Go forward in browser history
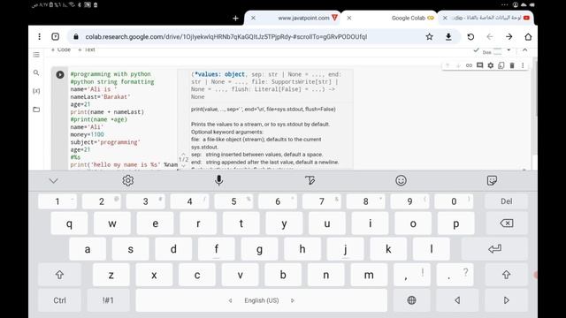Screen dimensions: 566x318 tap(509, 37)
